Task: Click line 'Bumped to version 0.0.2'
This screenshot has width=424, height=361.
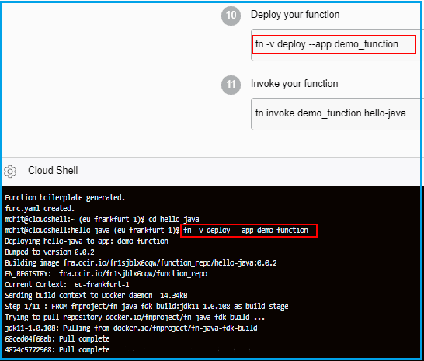Action: point(50,252)
